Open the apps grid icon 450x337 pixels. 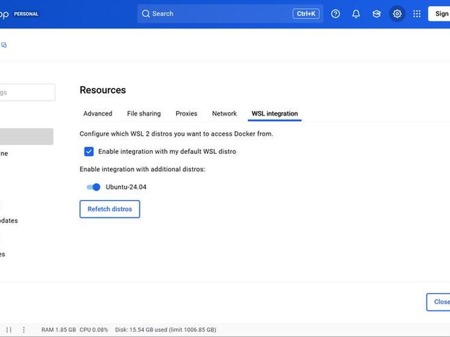click(x=417, y=13)
